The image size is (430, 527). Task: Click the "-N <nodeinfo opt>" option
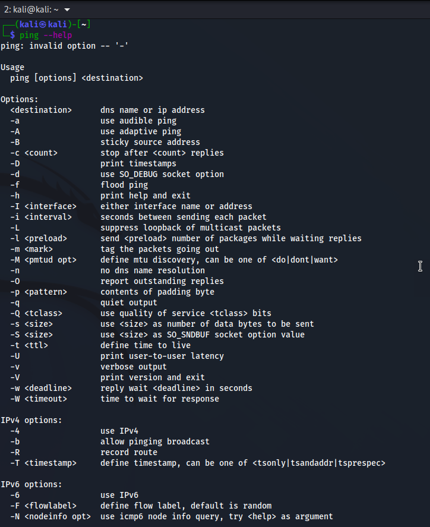tap(50, 516)
